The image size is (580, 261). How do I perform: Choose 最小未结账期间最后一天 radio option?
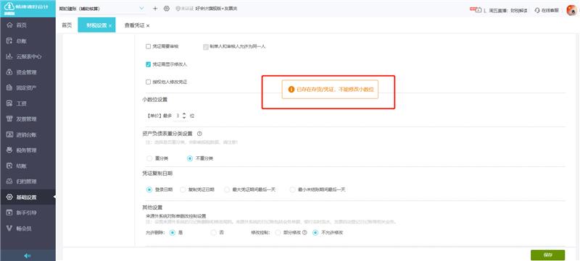click(292, 189)
